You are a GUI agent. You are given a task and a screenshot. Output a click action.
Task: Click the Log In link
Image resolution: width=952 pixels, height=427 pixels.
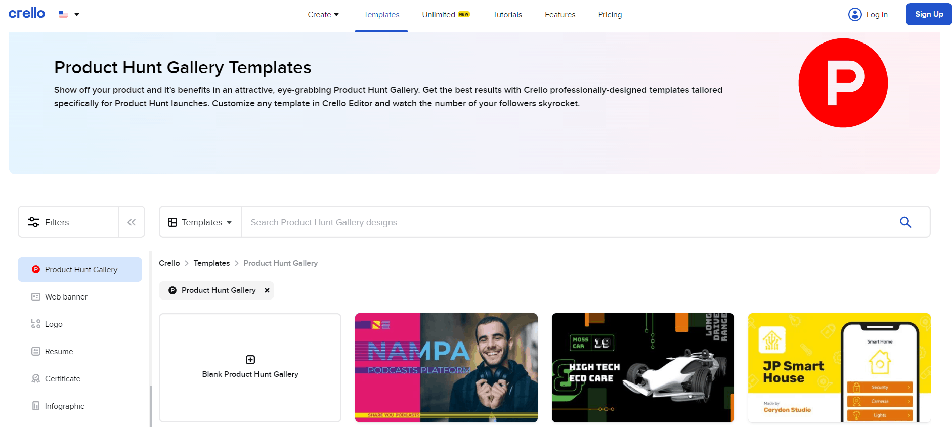click(877, 15)
